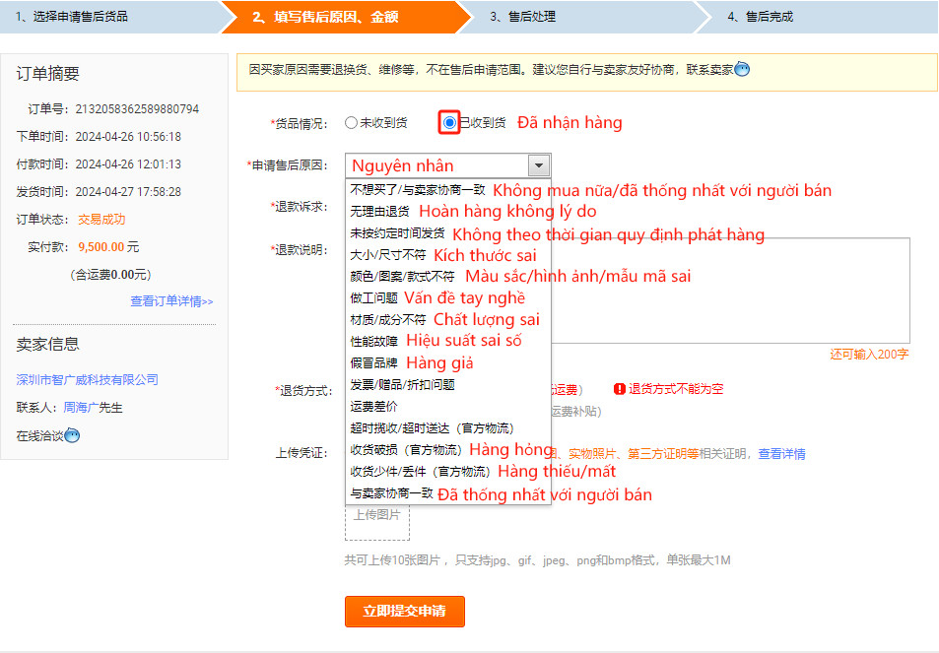Select 性能故障 option in the dropdown
939x653 pixels.
click(375, 342)
